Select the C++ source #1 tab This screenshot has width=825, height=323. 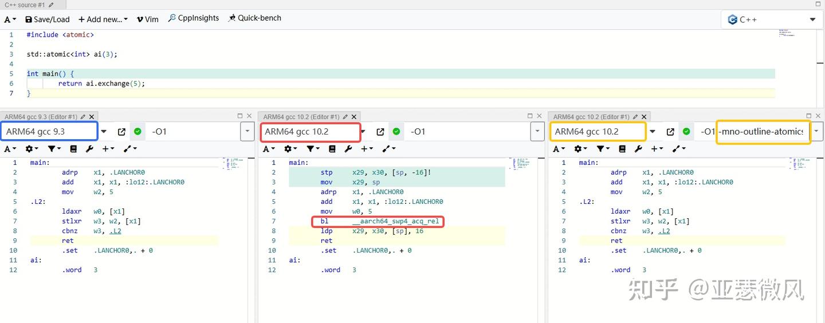pyautogui.click(x=25, y=5)
